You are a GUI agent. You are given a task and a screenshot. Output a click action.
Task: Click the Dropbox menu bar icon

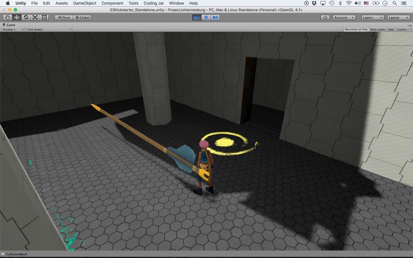point(314,3)
